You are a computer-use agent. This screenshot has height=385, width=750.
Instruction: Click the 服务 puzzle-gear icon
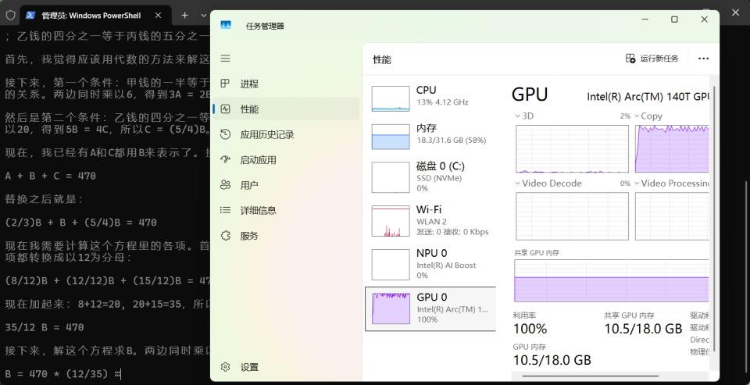(x=225, y=236)
